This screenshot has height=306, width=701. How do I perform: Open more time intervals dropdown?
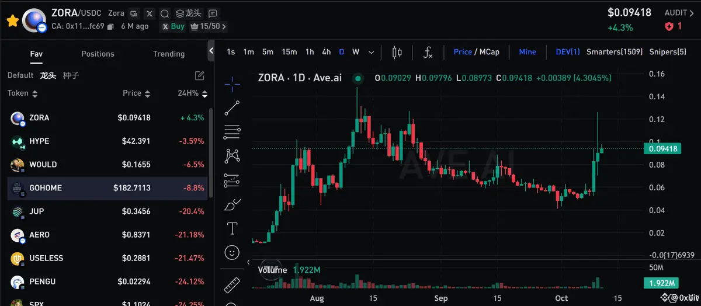(x=371, y=52)
